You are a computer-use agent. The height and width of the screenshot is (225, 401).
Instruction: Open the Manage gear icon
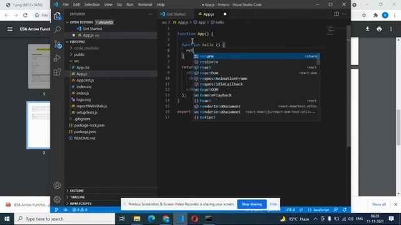pyautogui.click(x=57, y=199)
